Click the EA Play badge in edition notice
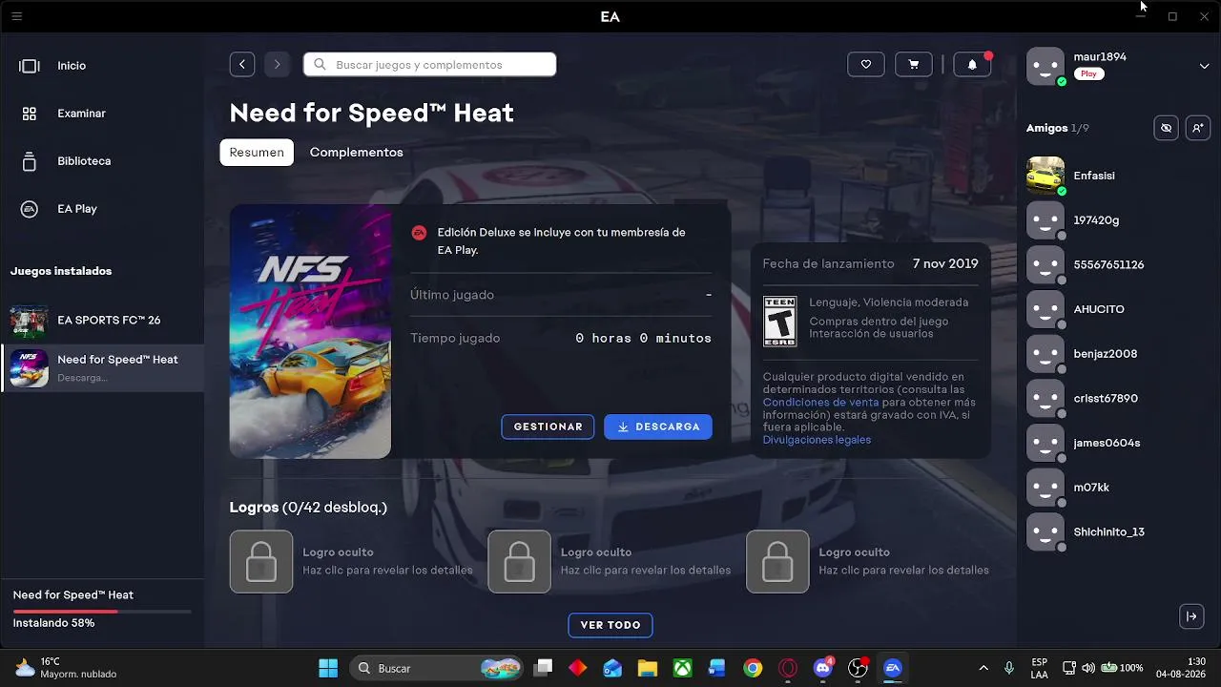The width and height of the screenshot is (1221, 687). 419,233
